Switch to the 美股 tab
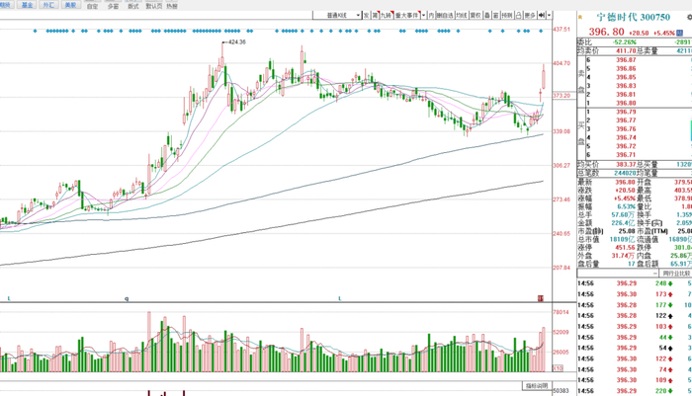Viewport: 692px width, 396px height. (70, 5)
